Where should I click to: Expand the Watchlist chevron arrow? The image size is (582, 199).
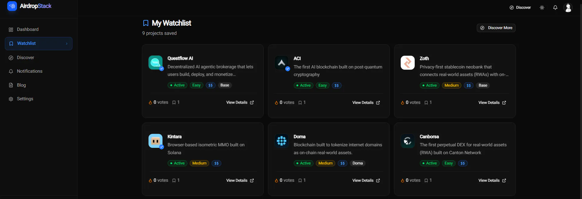(x=67, y=44)
